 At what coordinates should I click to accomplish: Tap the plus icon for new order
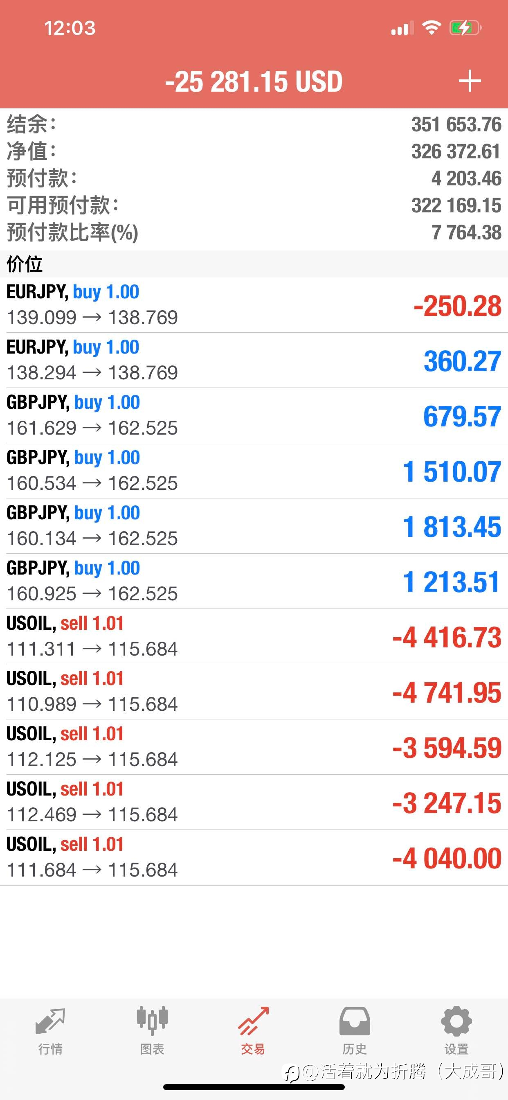470,81
